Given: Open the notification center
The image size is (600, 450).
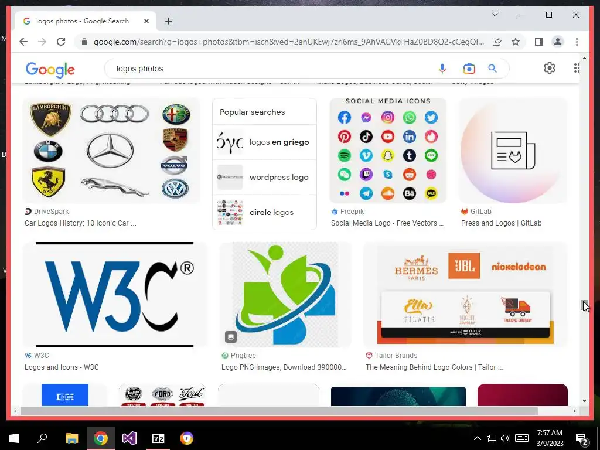Looking at the screenshot, I should 582,438.
